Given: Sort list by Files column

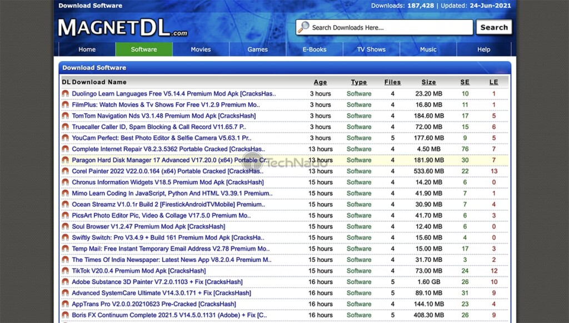Looking at the screenshot, I should [x=393, y=82].
